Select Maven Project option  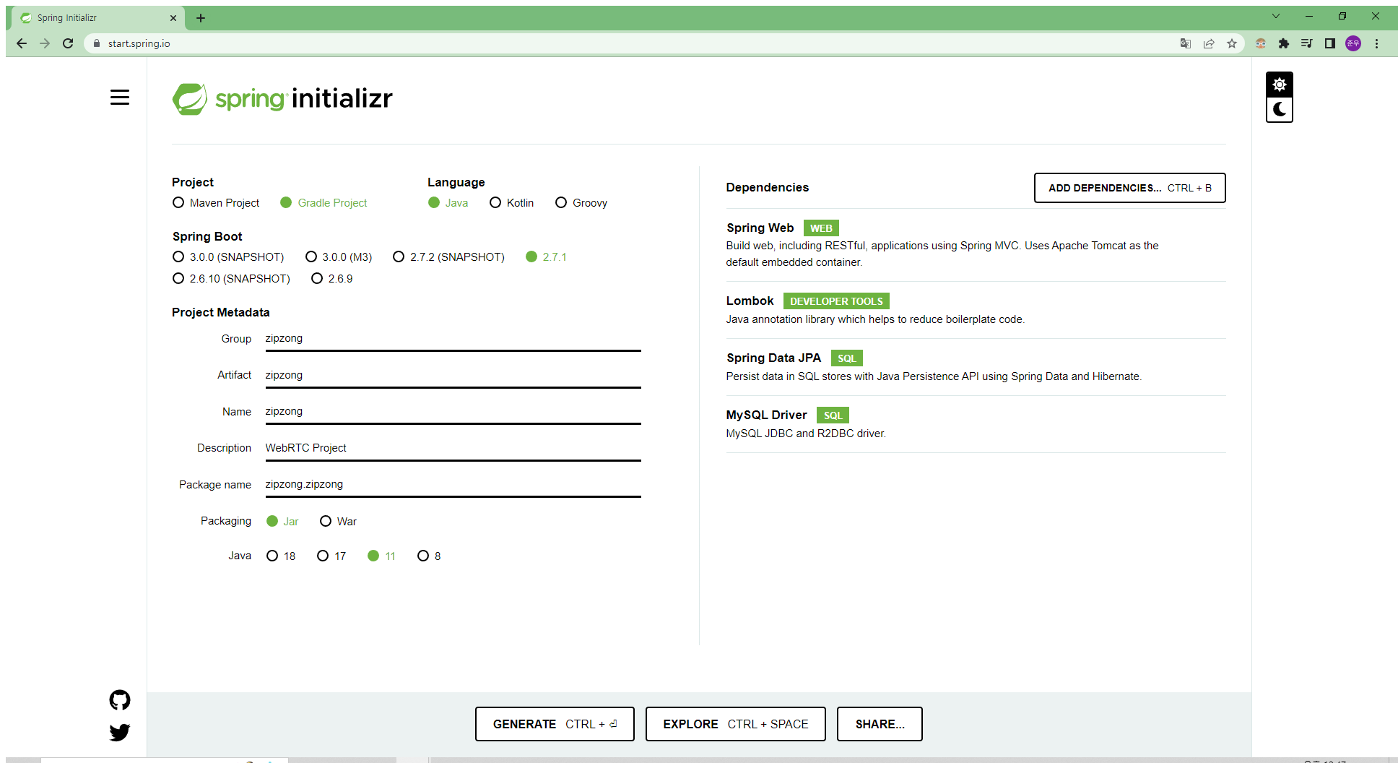click(216, 203)
